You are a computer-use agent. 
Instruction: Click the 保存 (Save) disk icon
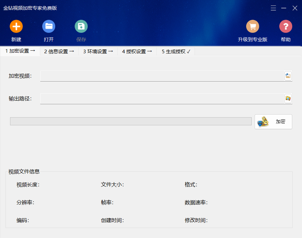click(x=81, y=26)
